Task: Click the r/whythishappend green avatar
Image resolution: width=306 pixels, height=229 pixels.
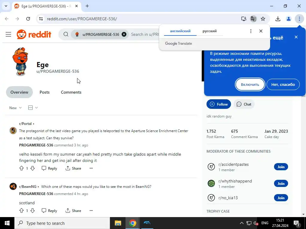Action: pyautogui.click(x=211, y=183)
